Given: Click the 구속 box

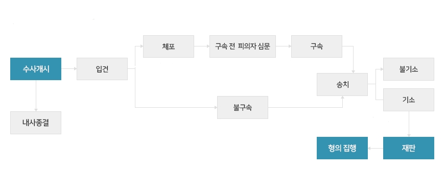Looking at the screenshot, I should tap(317, 46).
